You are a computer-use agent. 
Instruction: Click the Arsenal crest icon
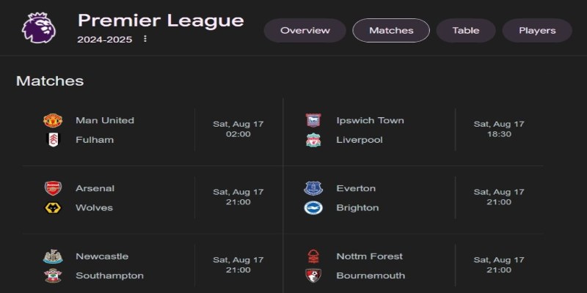(53, 188)
